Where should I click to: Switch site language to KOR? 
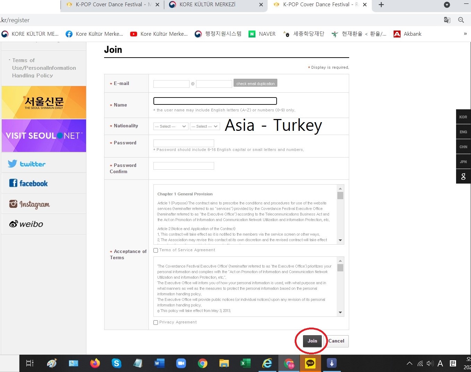[x=463, y=117]
